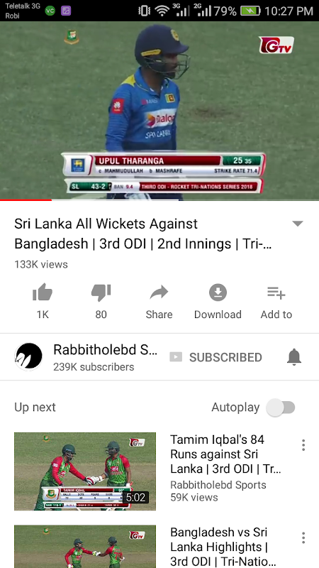The image size is (319, 568).
Task: Tap the thumbs down dislike icon
Action: click(101, 293)
